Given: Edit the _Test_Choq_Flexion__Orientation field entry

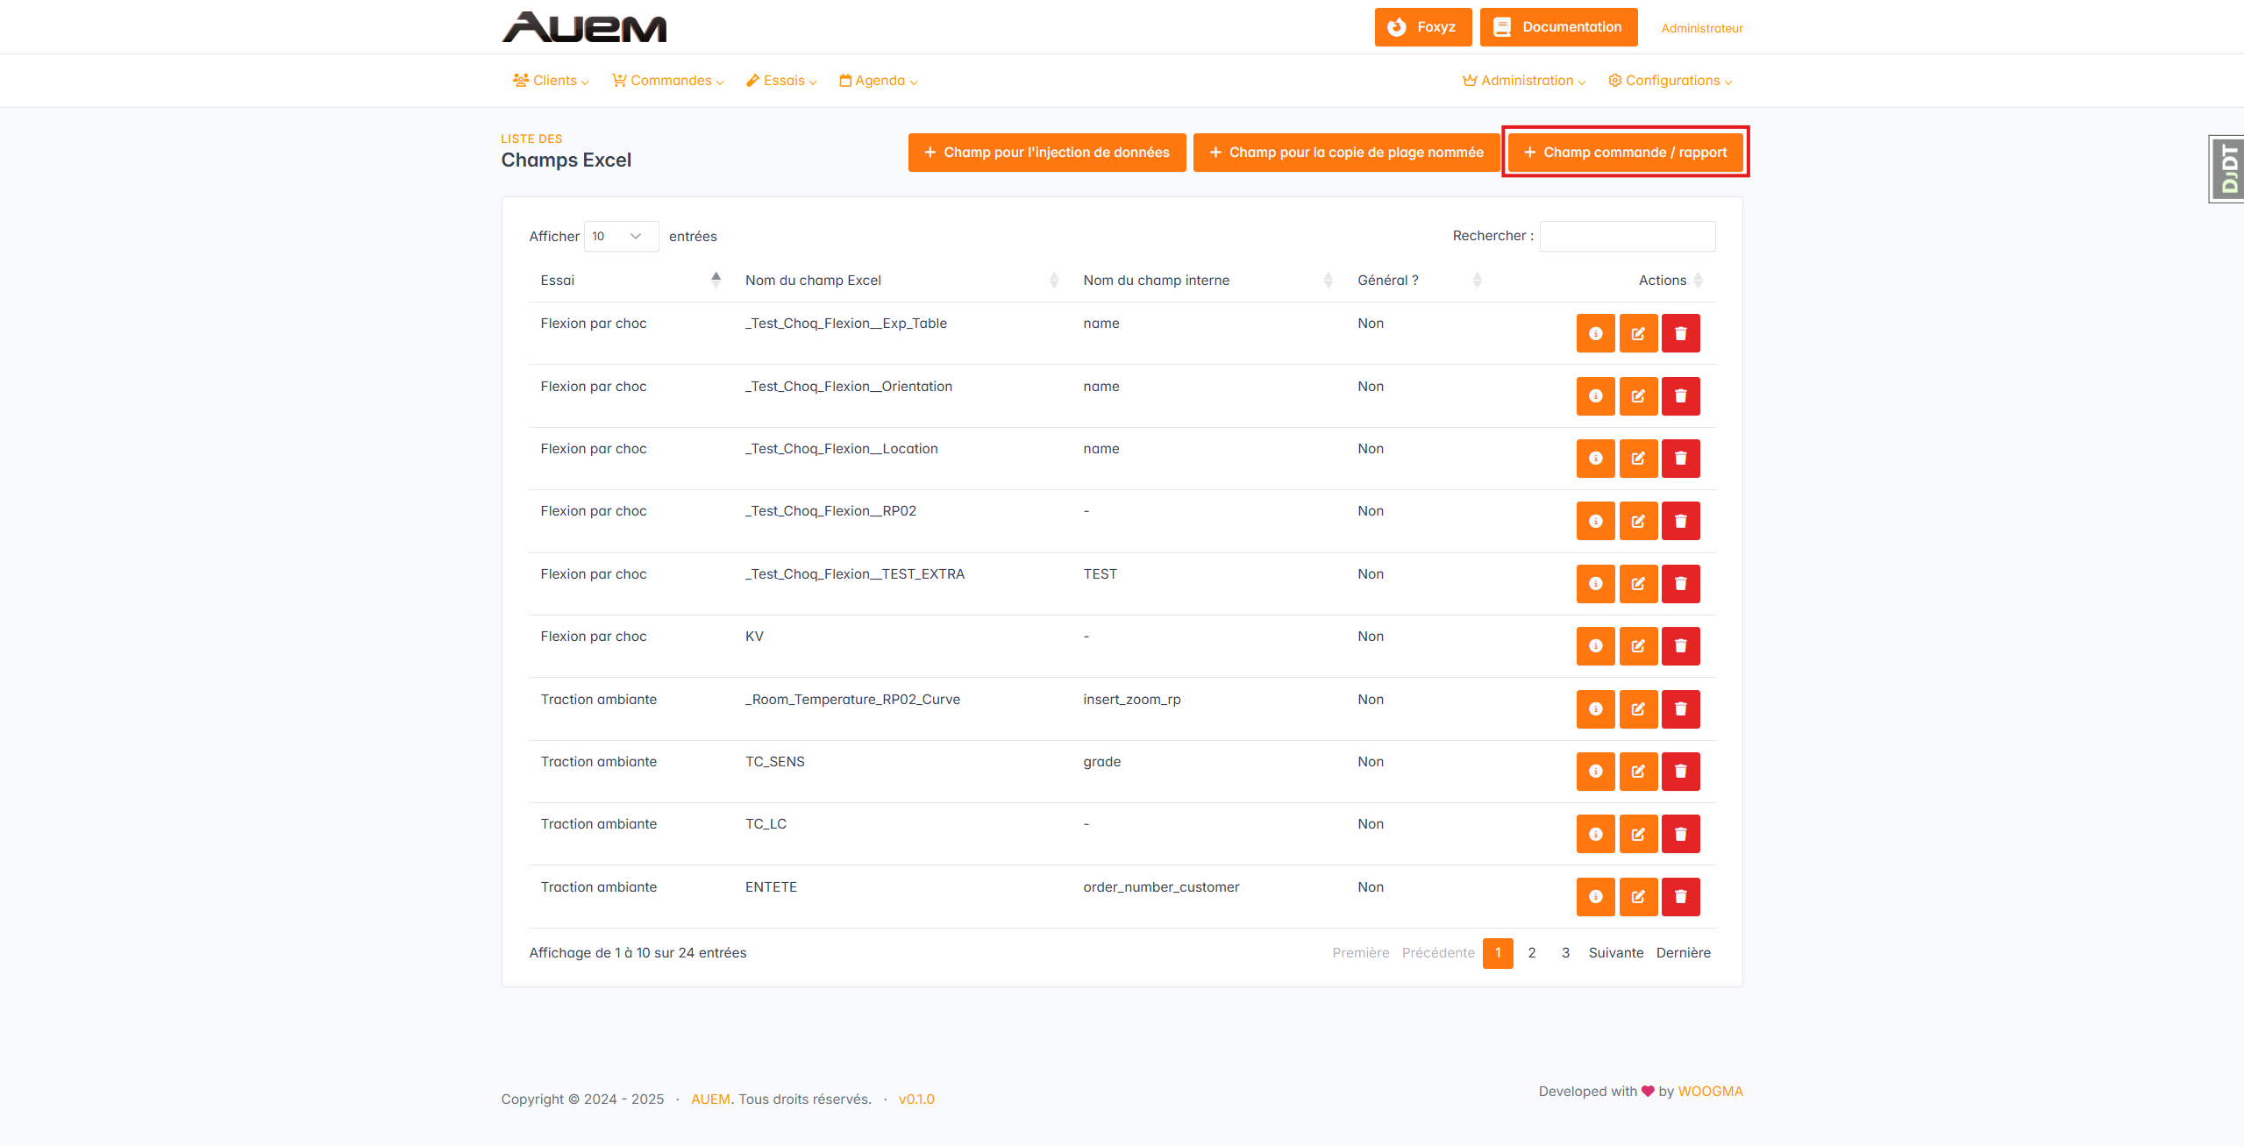Looking at the screenshot, I should (1637, 396).
